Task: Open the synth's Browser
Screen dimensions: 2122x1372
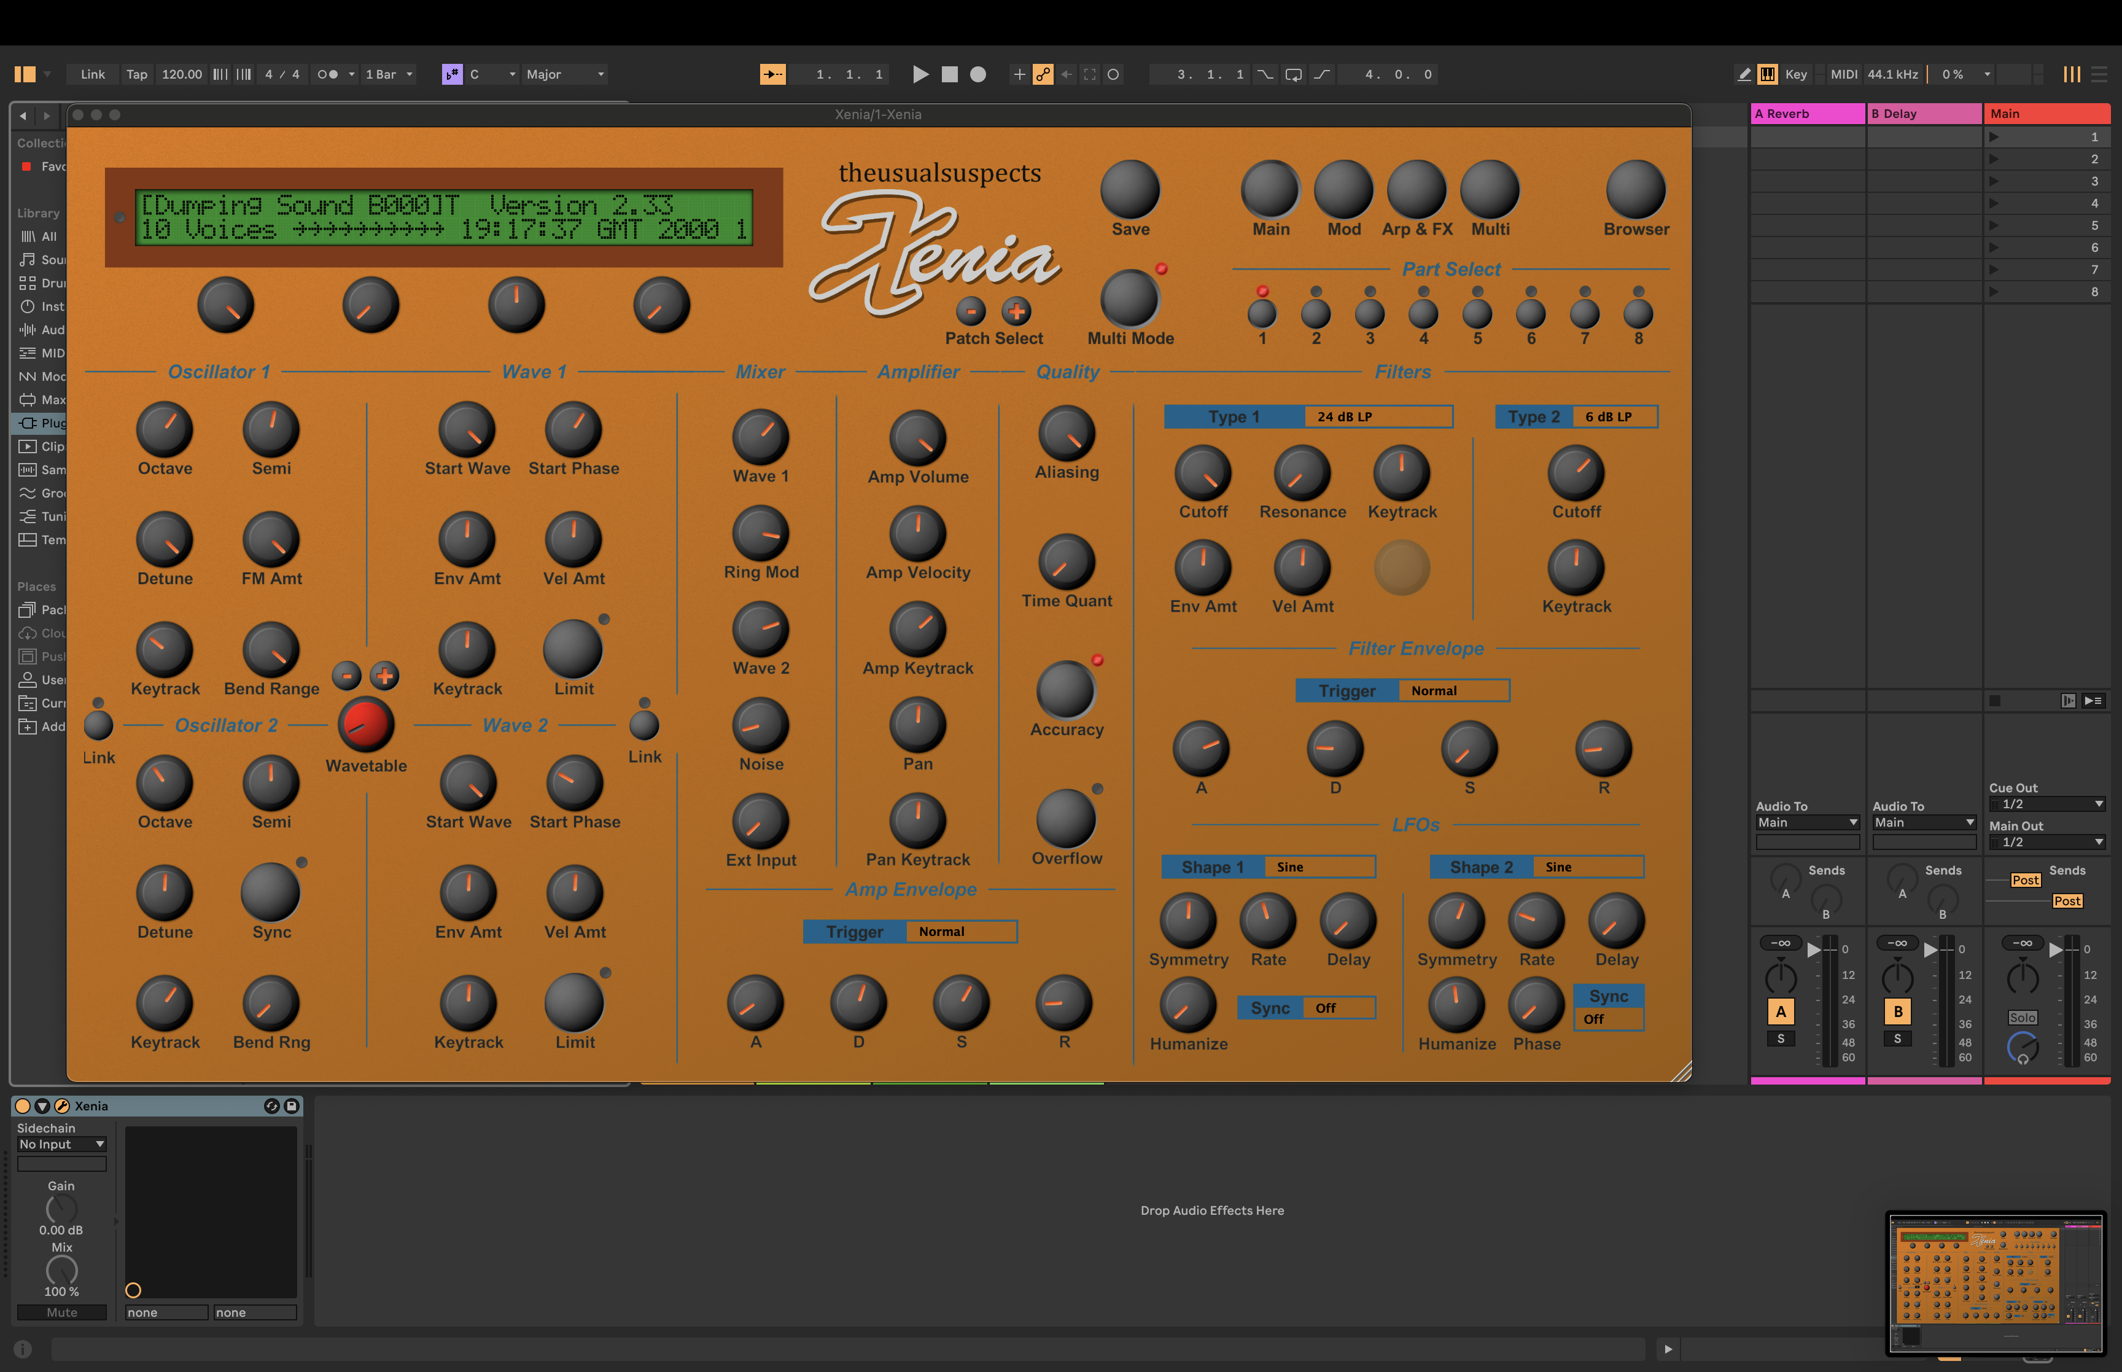Action: click(1636, 190)
